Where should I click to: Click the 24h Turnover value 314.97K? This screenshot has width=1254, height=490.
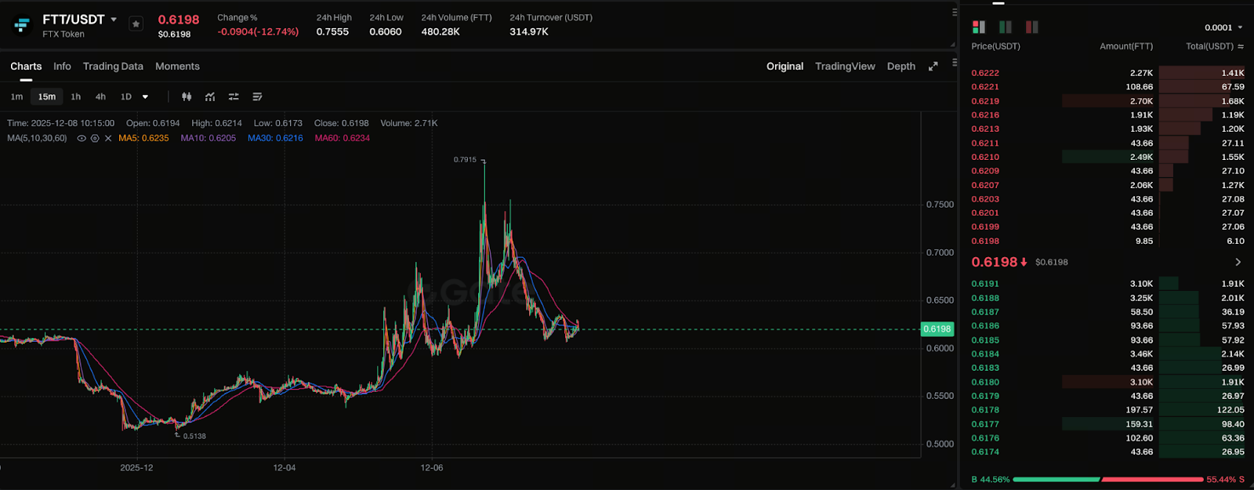coord(529,32)
